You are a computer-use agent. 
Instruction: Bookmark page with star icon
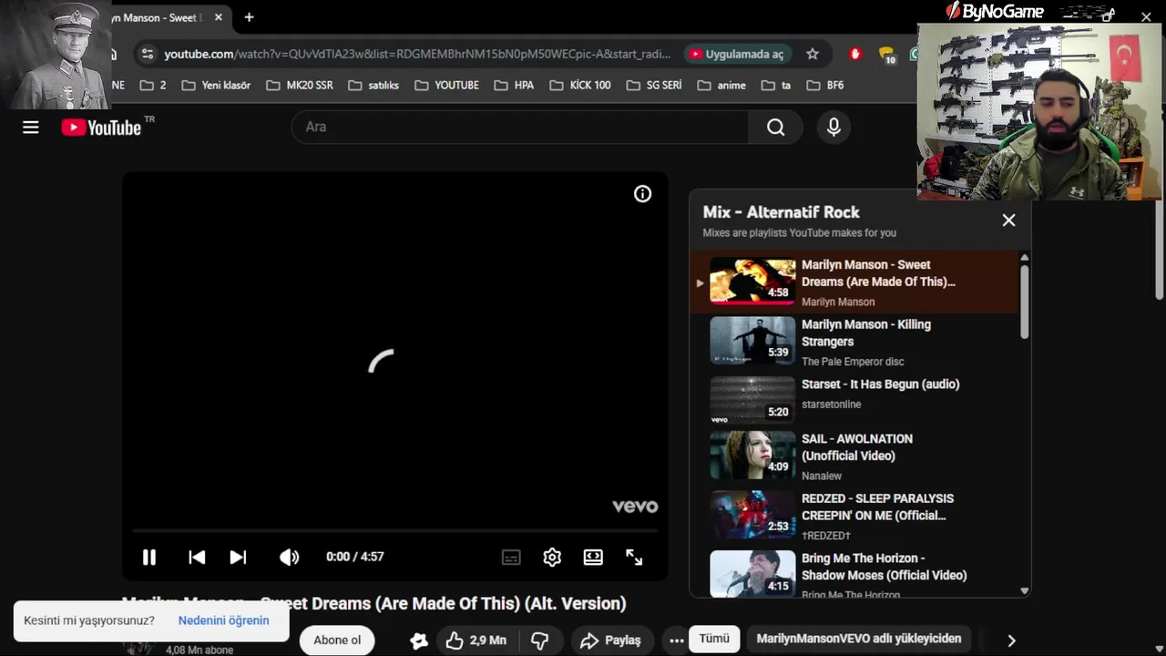point(813,54)
